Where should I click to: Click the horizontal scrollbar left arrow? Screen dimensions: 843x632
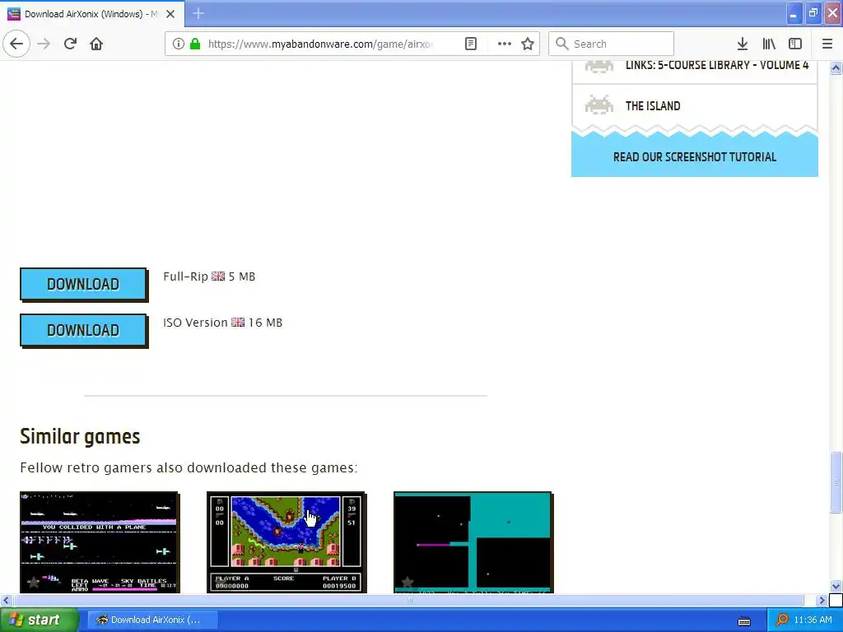[x=6, y=600]
